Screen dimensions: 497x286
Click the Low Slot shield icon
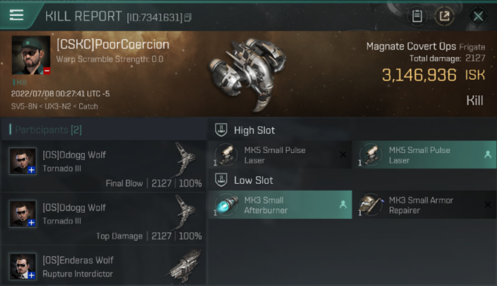click(221, 180)
